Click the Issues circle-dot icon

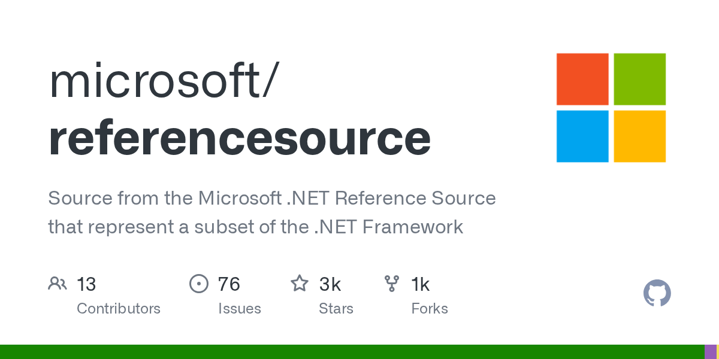198,284
